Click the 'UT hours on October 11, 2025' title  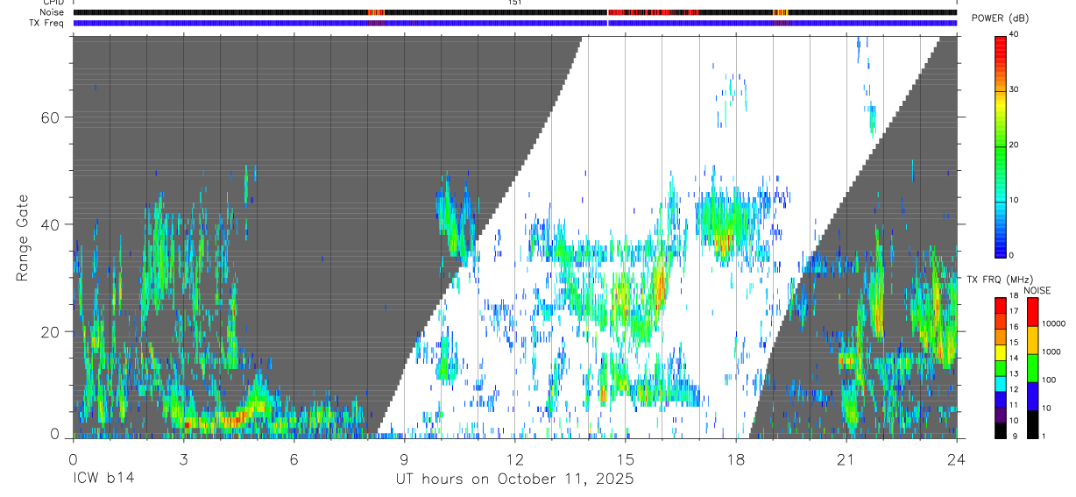coord(514,479)
